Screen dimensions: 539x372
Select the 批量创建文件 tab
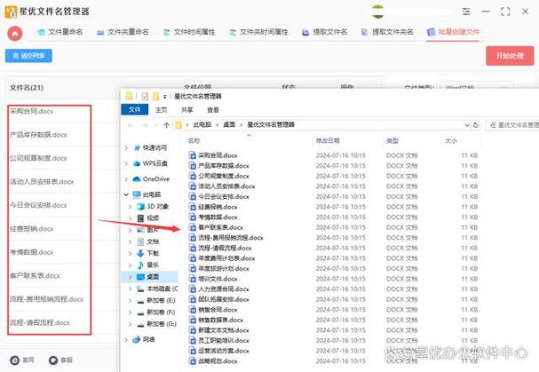[453, 32]
